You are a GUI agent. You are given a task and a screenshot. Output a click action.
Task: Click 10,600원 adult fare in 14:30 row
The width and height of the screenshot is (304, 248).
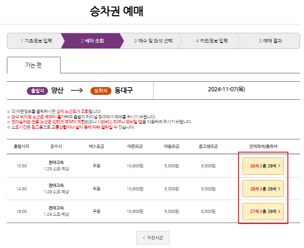135,189
